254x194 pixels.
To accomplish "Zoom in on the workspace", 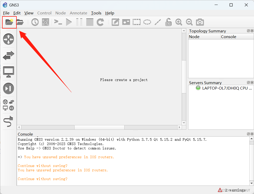I will [179, 22].
